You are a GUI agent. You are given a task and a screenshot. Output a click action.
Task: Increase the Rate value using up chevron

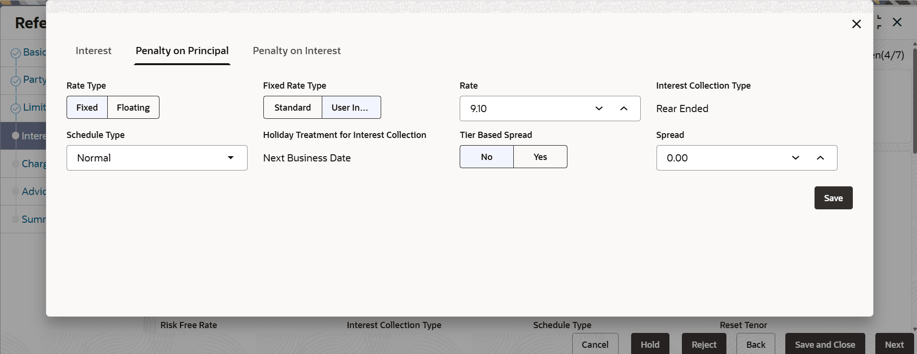[623, 108]
